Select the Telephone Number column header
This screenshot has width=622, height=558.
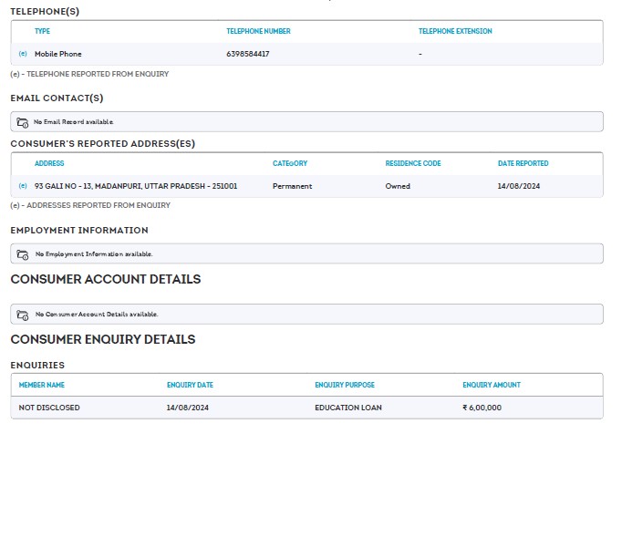point(258,32)
